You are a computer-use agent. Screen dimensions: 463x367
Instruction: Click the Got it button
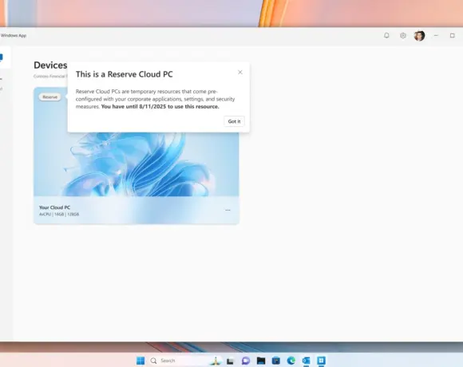point(234,121)
